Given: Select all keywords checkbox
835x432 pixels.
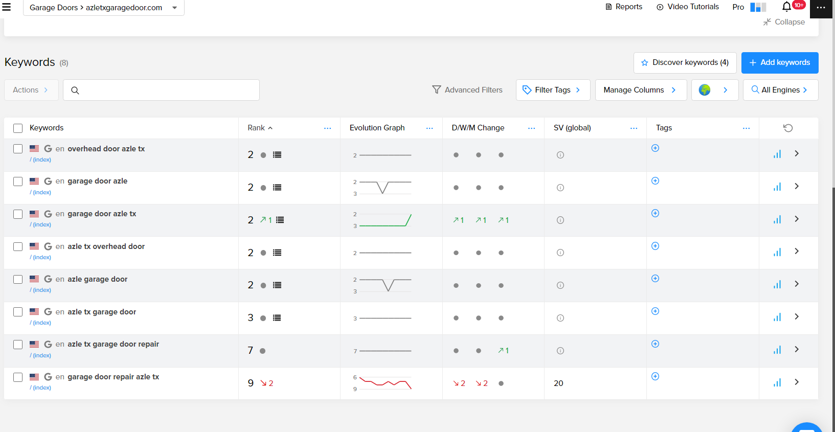Looking at the screenshot, I should point(18,128).
